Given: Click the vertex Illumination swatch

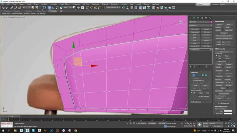Looking at the screenshot, I should [228, 113].
